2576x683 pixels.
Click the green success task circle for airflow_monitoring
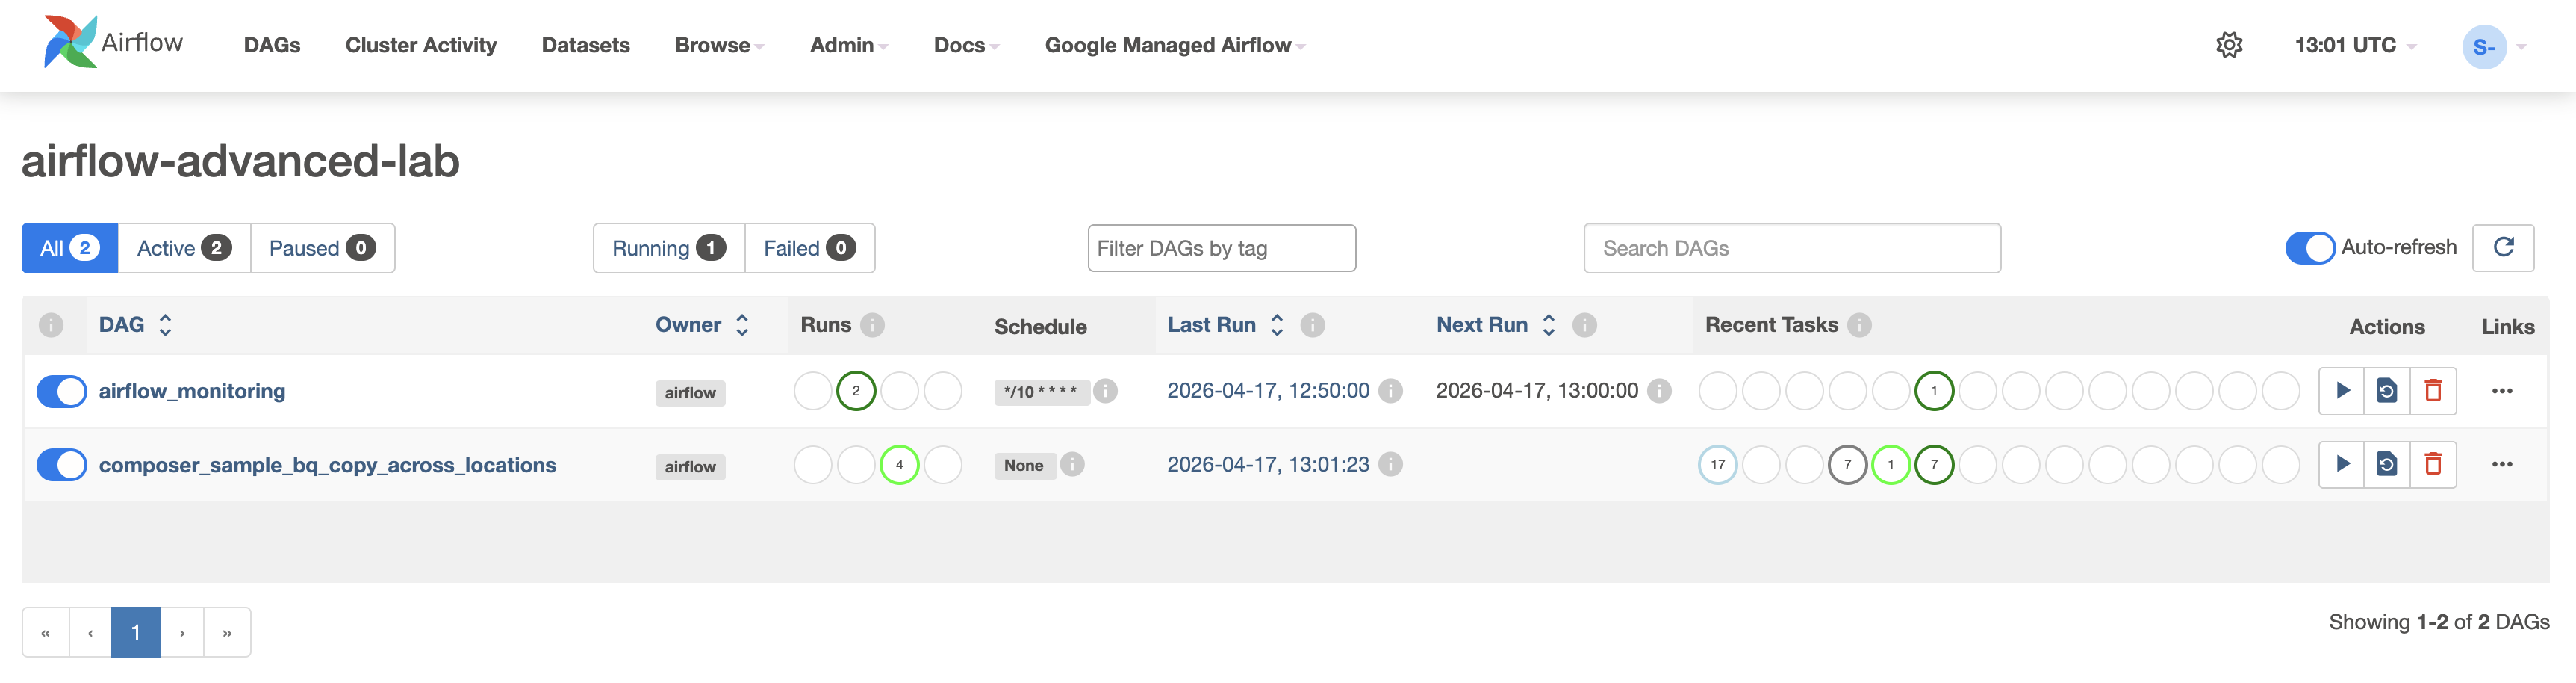click(x=1934, y=391)
